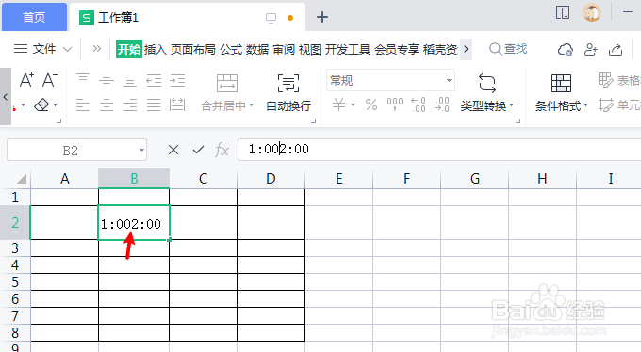Click the cloud sync status icon
Image resolution: width=641 pixels, height=352 pixels.
[566, 50]
